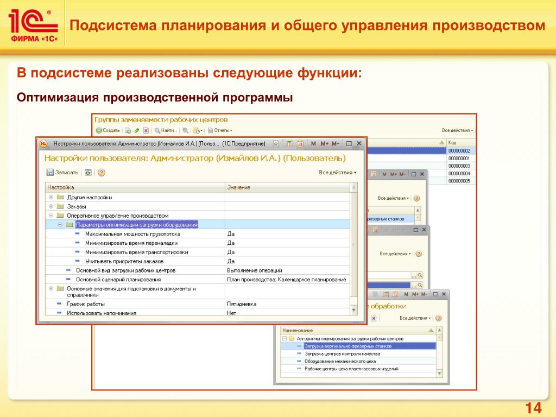Open Все действия in Настройки пользователя window
Image resolution: width=556 pixels, height=417 pixels.
point(338,172)
